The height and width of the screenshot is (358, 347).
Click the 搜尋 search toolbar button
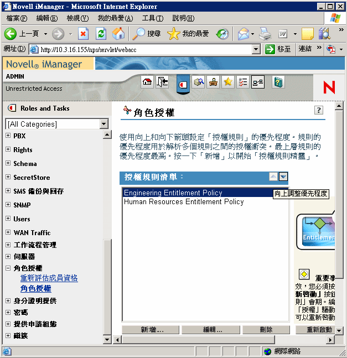pyautogui.click(x=147, y=34)
